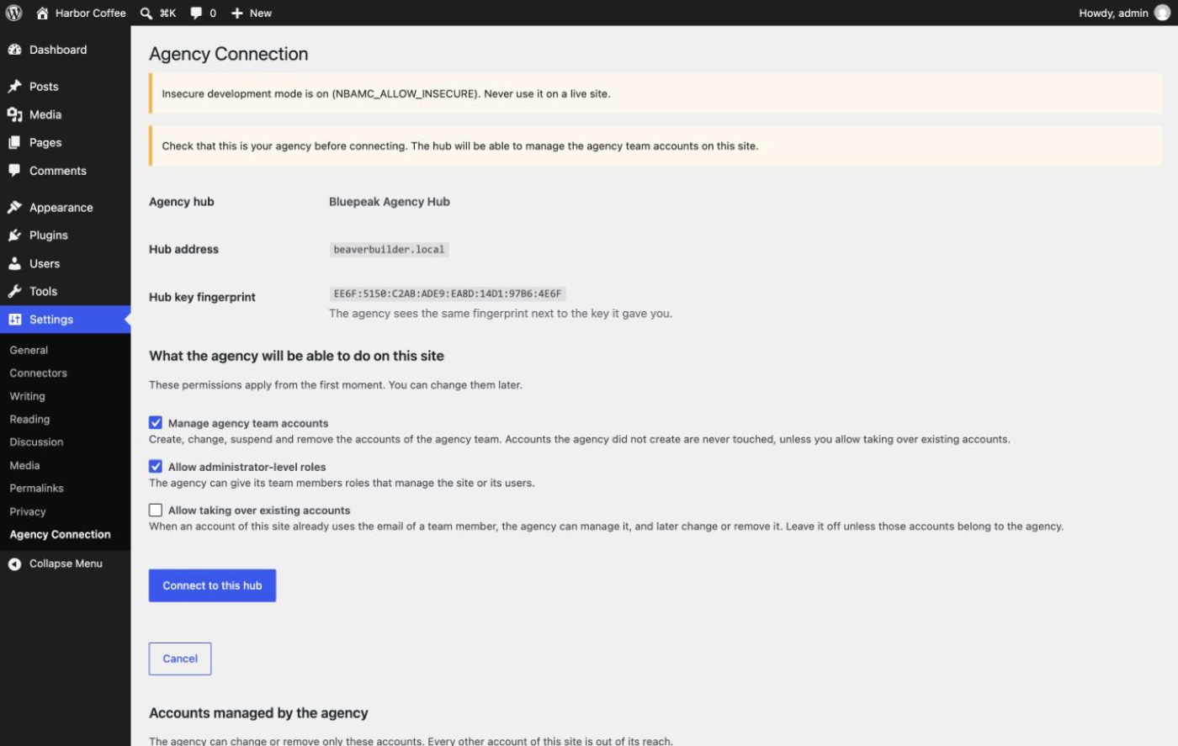Viewport: 1178px width, 746px height.
Task: Click the Users person icon
Action: pos(14,263)
